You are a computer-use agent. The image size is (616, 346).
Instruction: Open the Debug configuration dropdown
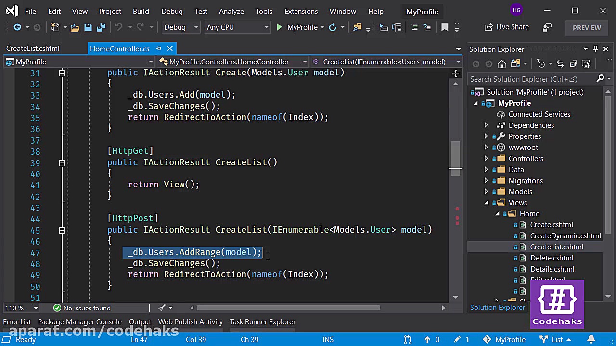181,27
